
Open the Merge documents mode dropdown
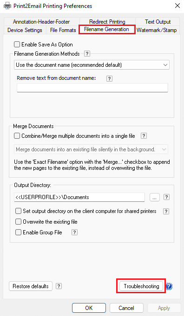[91, 149]
